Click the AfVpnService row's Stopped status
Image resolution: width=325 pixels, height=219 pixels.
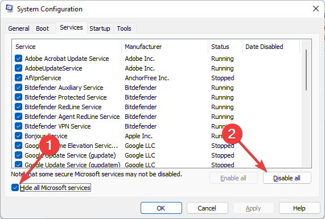point(223,78)
